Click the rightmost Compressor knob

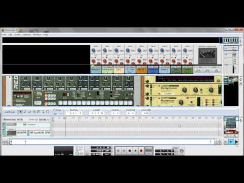211,90
